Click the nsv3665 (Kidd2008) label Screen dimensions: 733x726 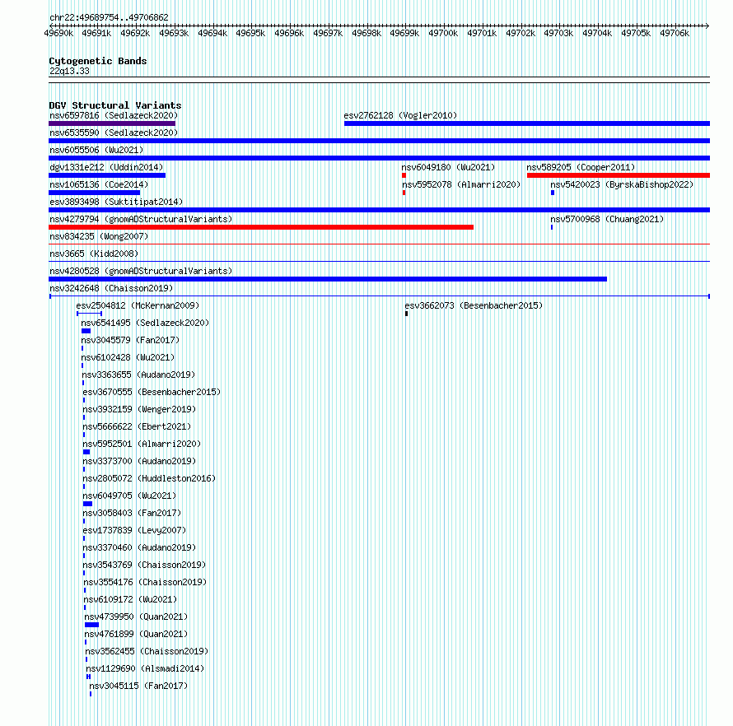click(x=94, y=254)
